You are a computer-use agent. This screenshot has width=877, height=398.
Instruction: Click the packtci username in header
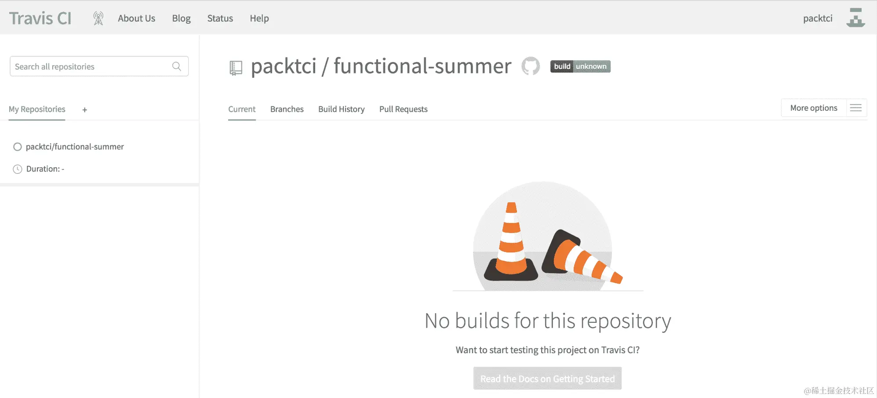coord(818,18)
